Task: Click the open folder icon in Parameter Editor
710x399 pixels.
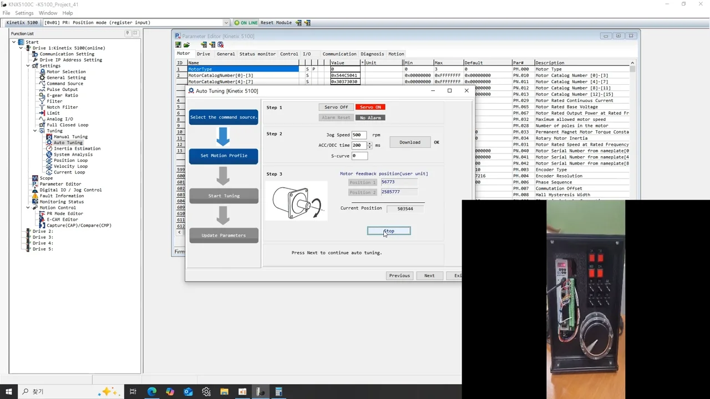Action: pos(186,45)
